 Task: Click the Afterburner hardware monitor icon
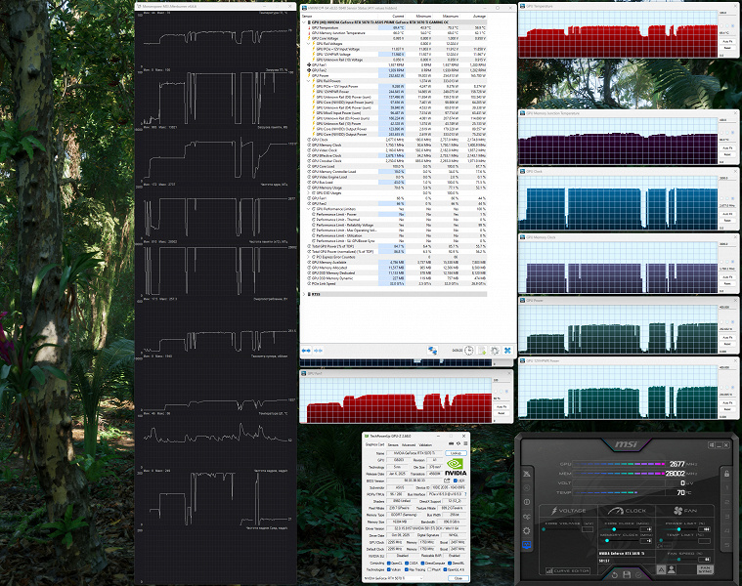pyautogui.click(x=526, y=545)
